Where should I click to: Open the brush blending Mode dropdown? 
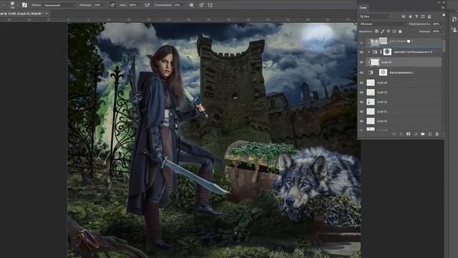pyautogui.click(x=59, y=5)
